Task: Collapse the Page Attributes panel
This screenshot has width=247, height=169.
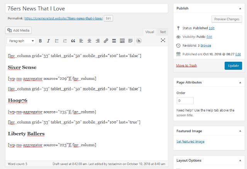Action: pos(240,83)
